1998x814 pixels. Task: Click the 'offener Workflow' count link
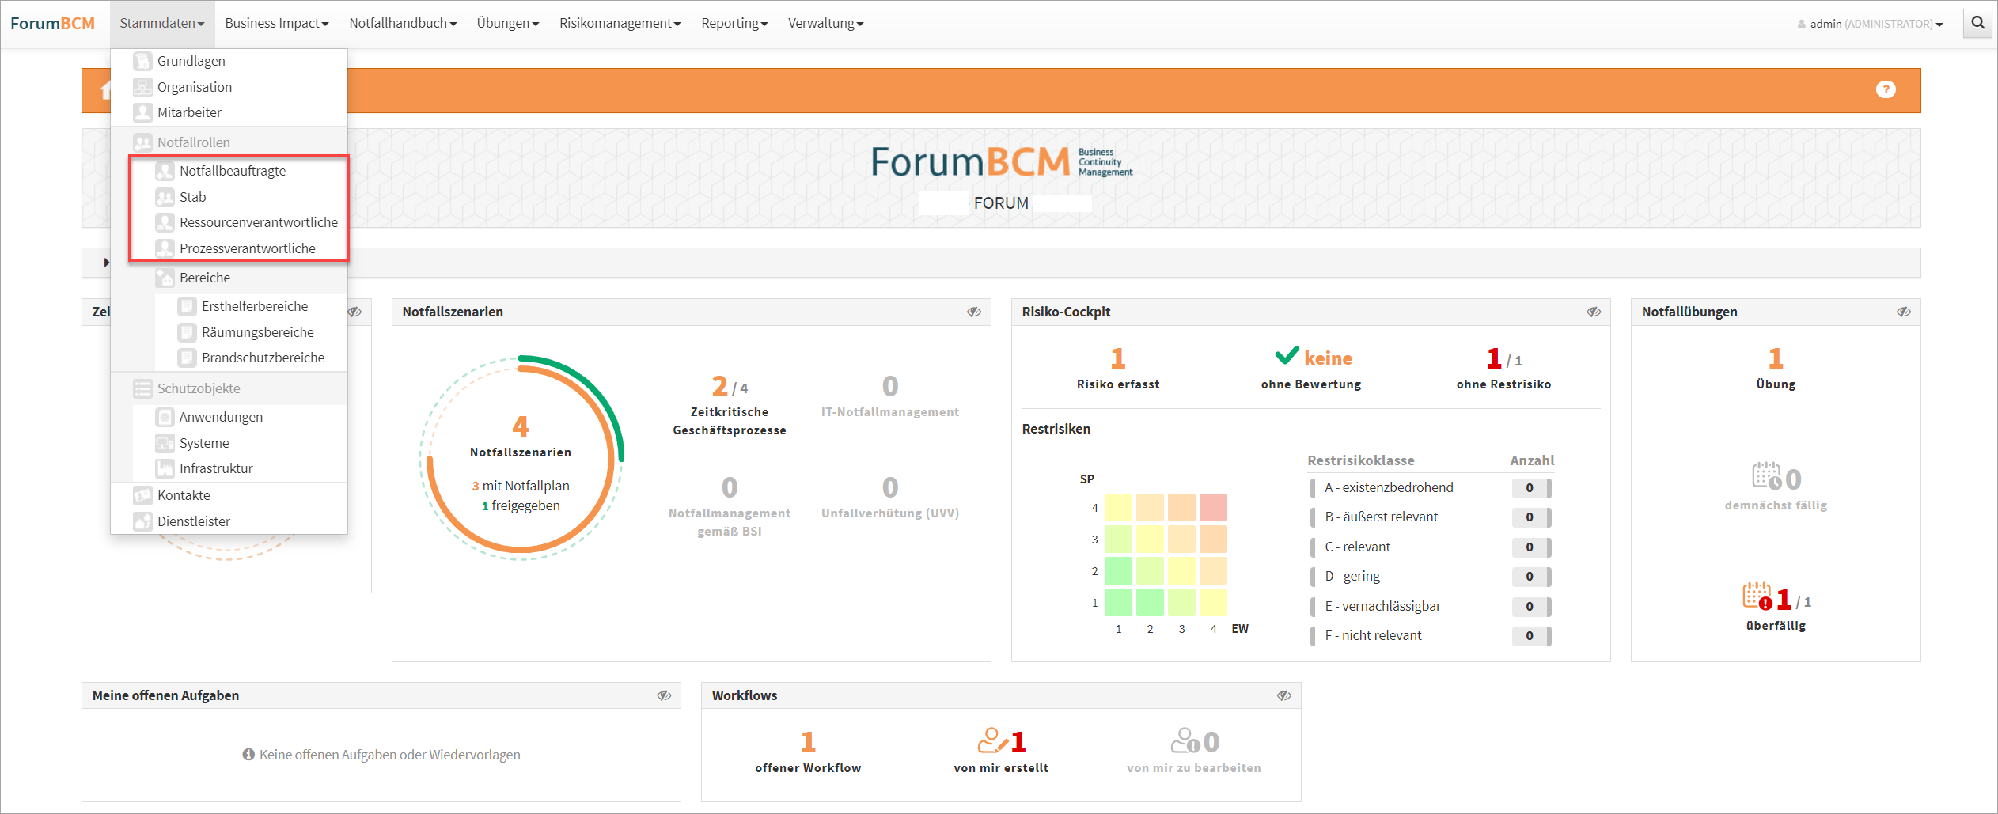pos(807,742)
